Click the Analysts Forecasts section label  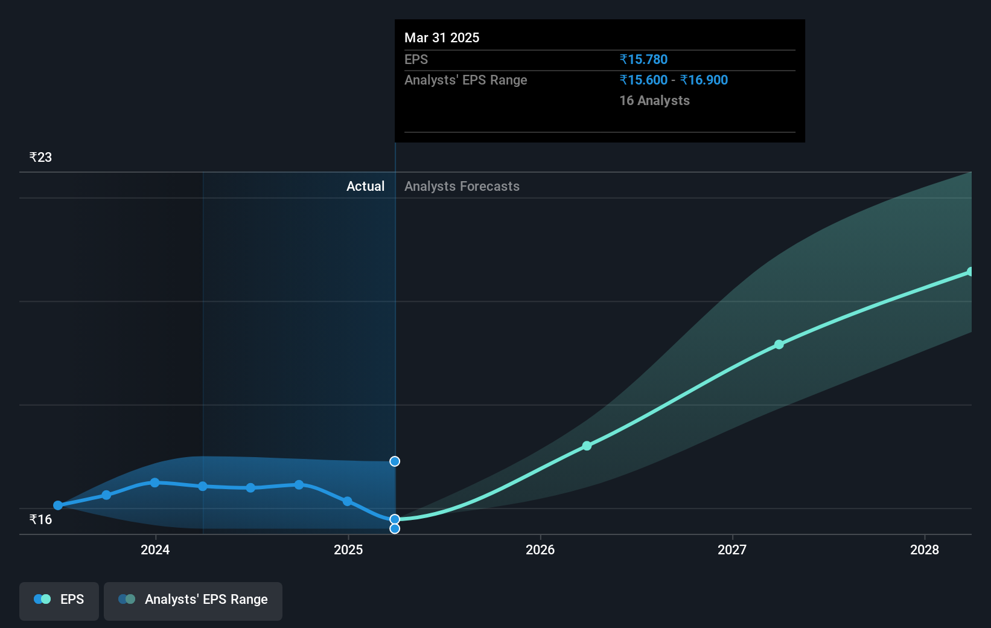(462, 187)
